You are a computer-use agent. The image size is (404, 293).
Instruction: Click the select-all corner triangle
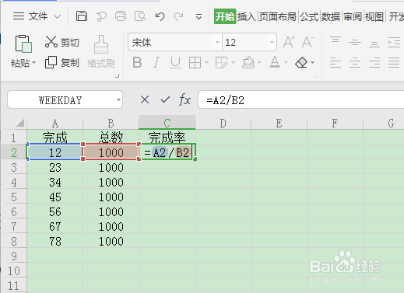pyautogui.click(x=20, y=123)
